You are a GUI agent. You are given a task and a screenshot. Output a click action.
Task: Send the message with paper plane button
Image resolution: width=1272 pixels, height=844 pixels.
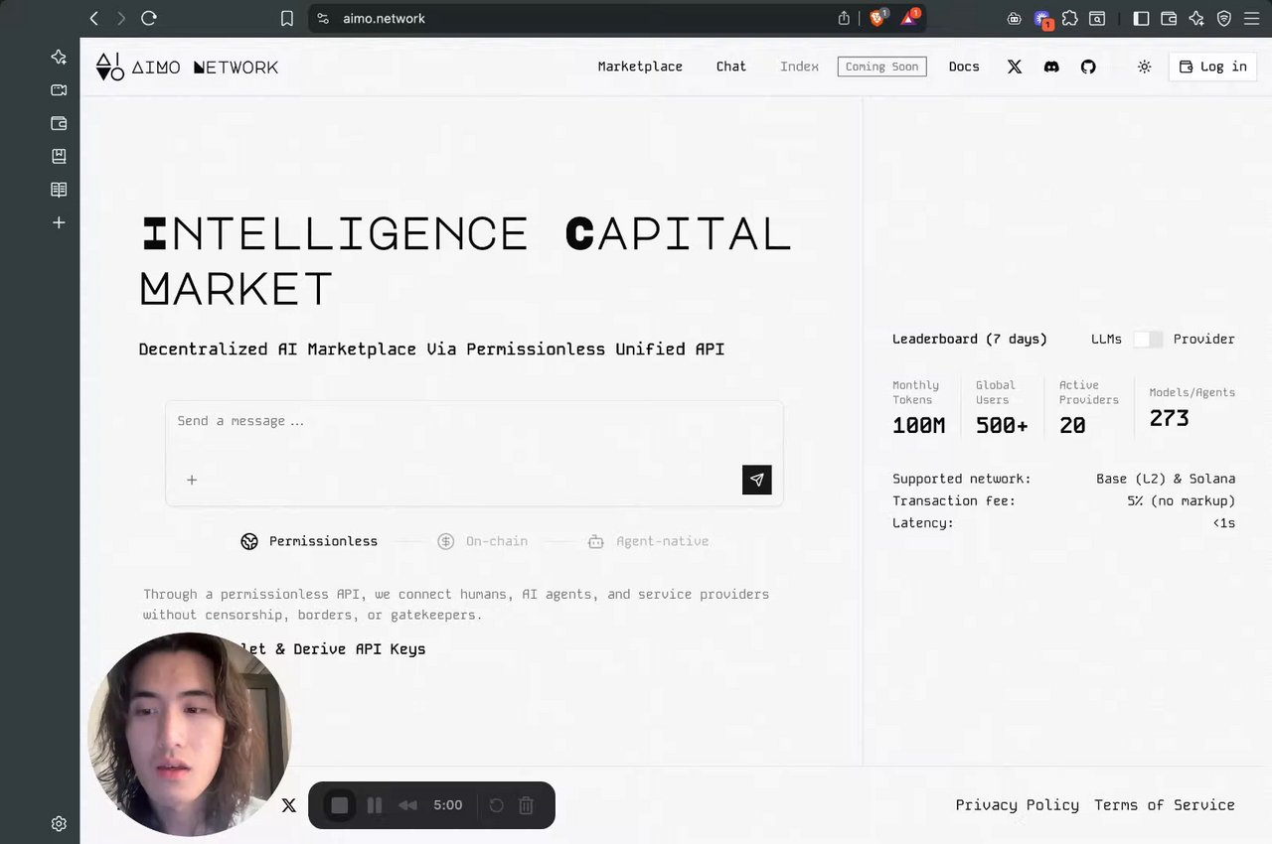click(x=756, y=480)
